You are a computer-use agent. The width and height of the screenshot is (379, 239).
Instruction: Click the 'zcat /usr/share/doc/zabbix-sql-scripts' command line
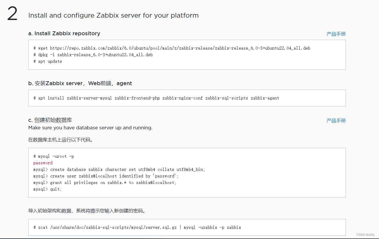137,227
